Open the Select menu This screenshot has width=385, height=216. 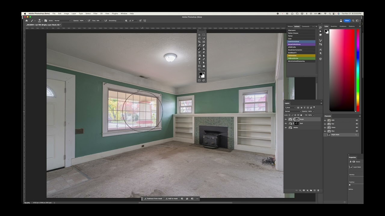[x=88, y=13]
